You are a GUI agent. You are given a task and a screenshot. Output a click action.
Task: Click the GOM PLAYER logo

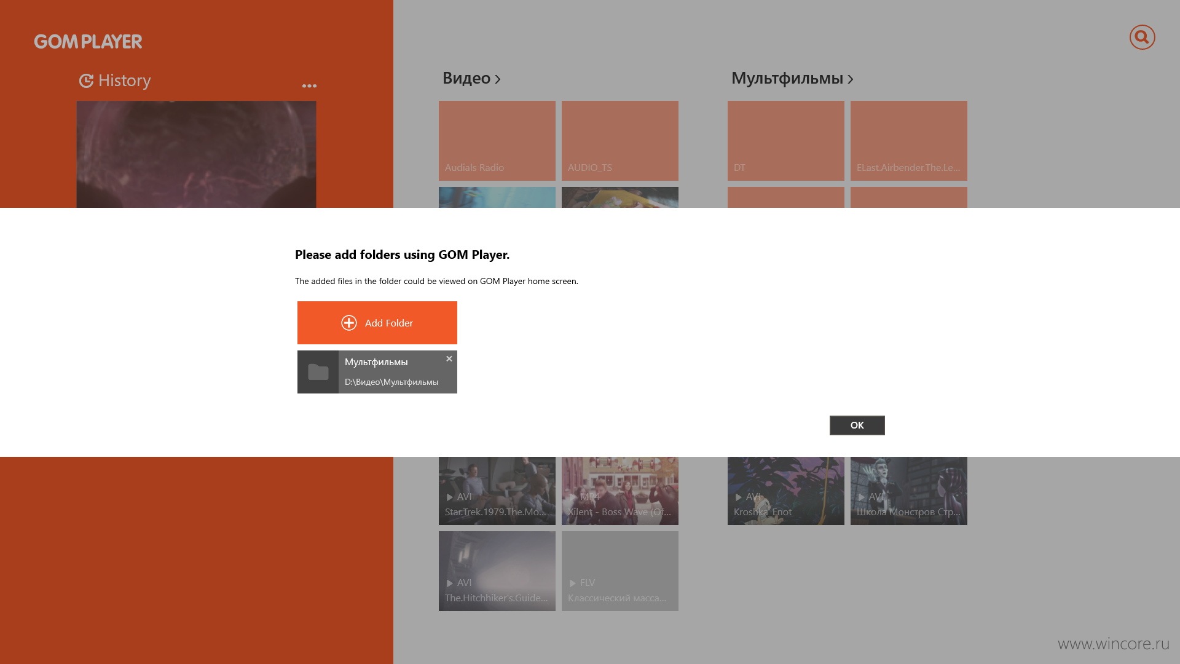[x=88, y=41]
